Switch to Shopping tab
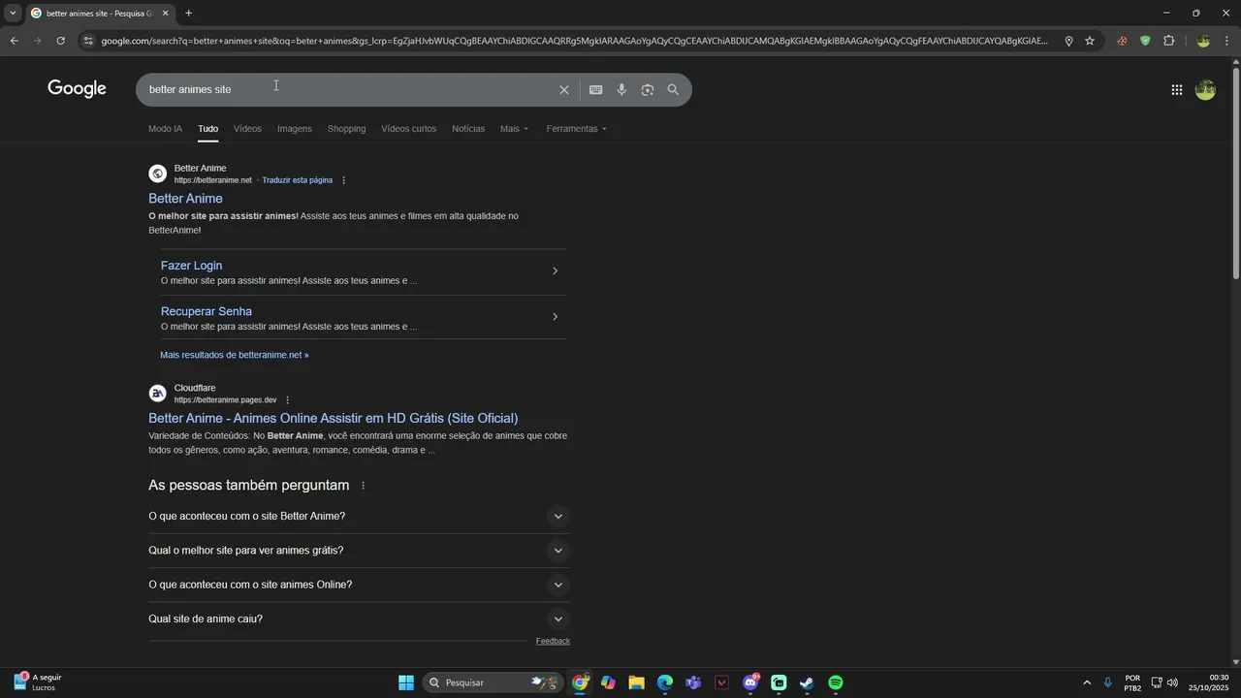 click(346, 129)
